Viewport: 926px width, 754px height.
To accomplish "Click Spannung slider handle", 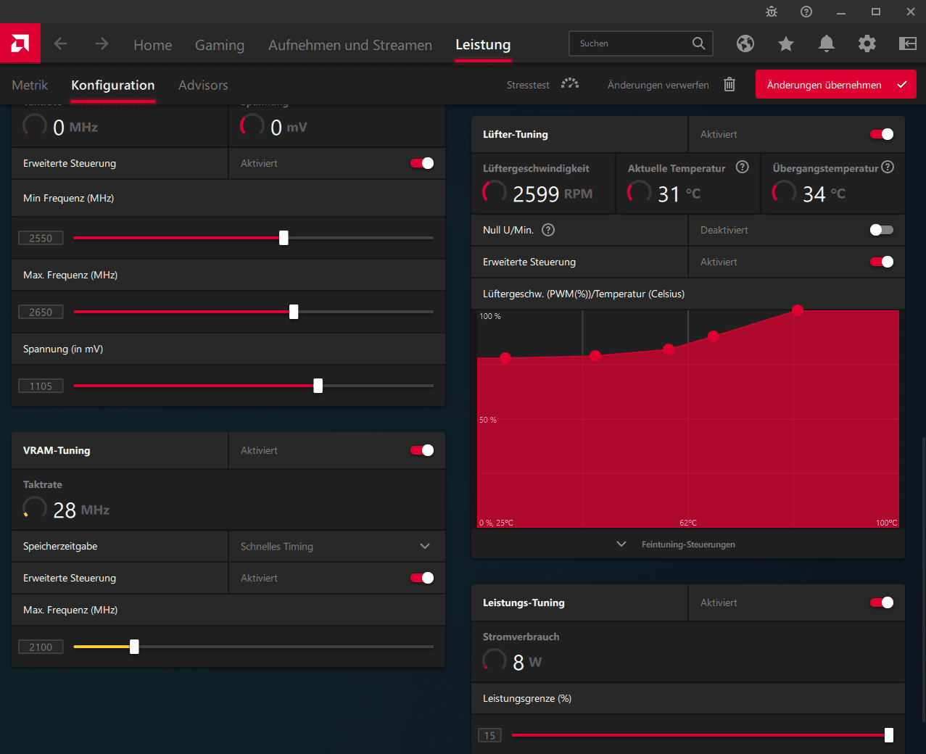I will (x=318, y=386).
